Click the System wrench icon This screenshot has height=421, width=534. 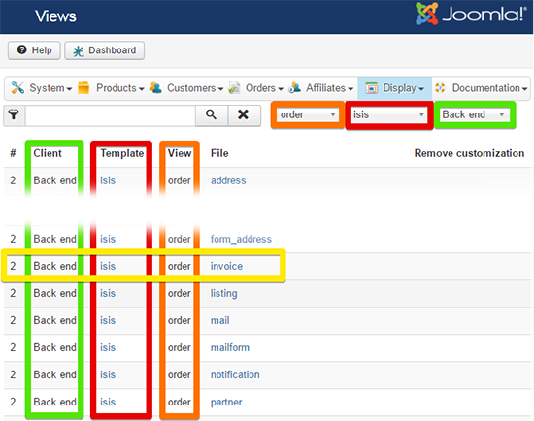(17, 88)
